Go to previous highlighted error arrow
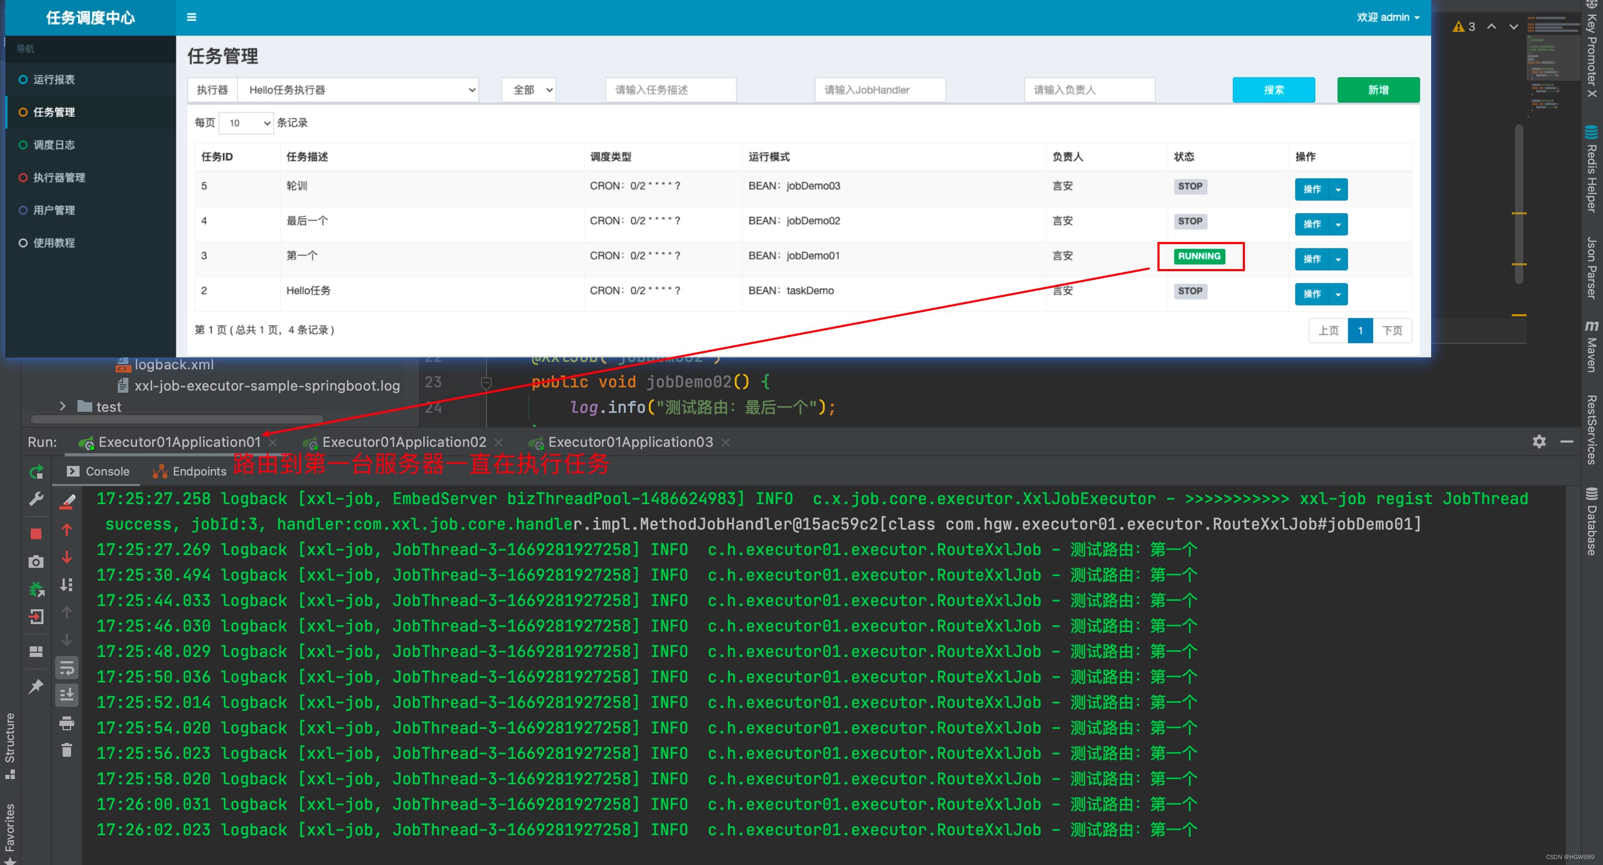The height and width of the screenshot is (865, 1603). click(1492, 27)
